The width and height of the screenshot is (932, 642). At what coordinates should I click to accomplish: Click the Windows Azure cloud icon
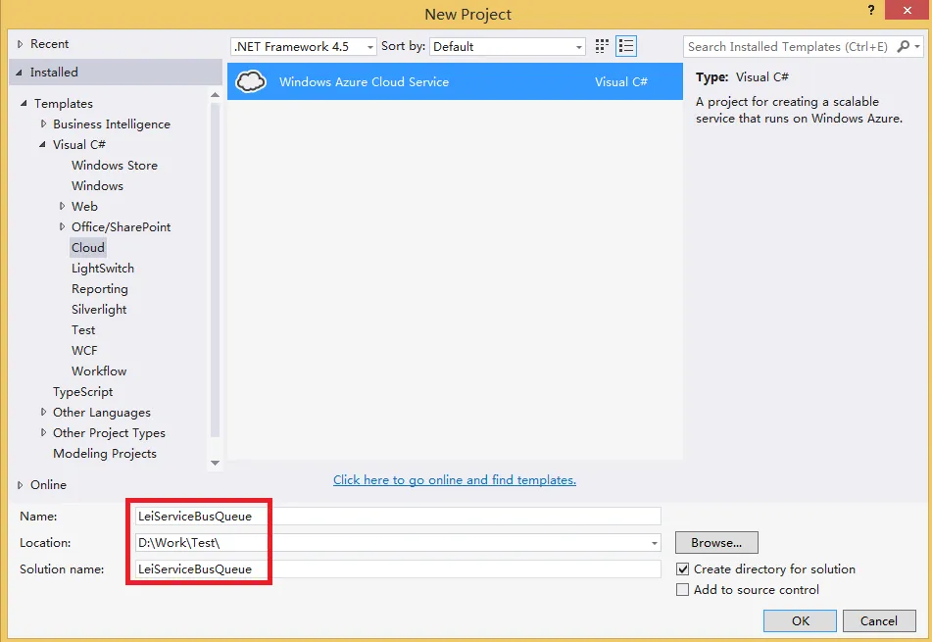pos(251,81)
